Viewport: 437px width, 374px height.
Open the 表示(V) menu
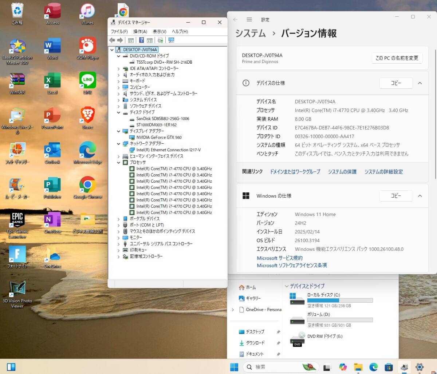[x=160, y=32]
